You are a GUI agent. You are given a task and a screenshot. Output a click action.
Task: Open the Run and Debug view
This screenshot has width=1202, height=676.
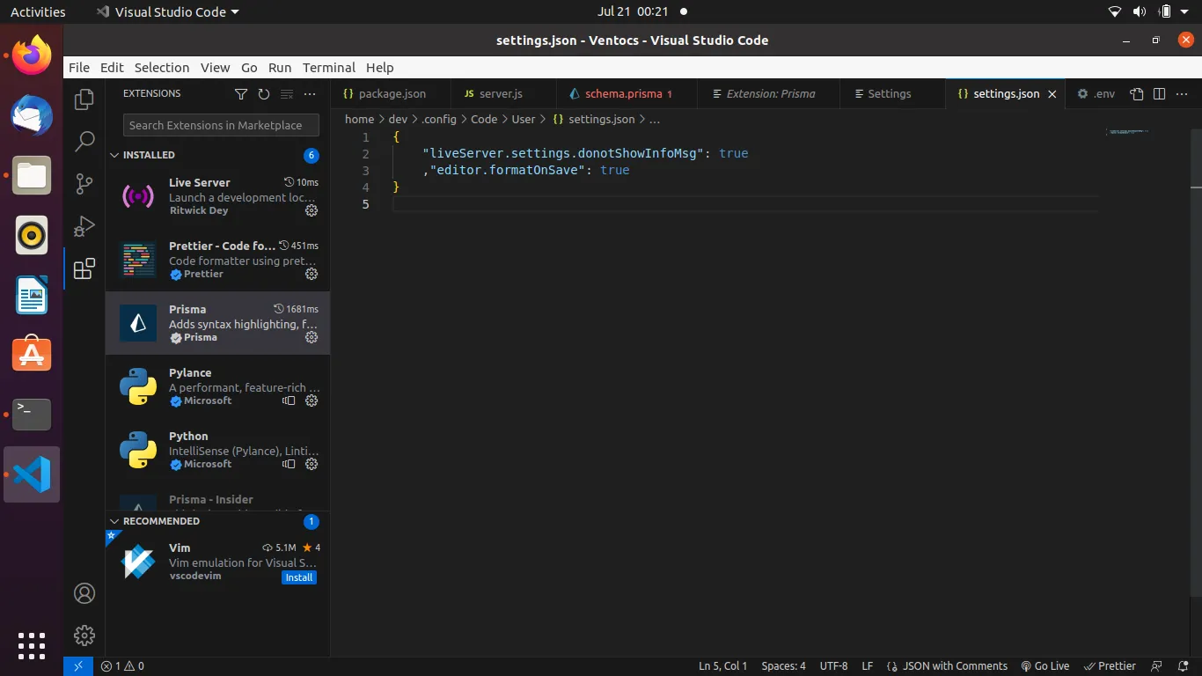coord(84,226)
